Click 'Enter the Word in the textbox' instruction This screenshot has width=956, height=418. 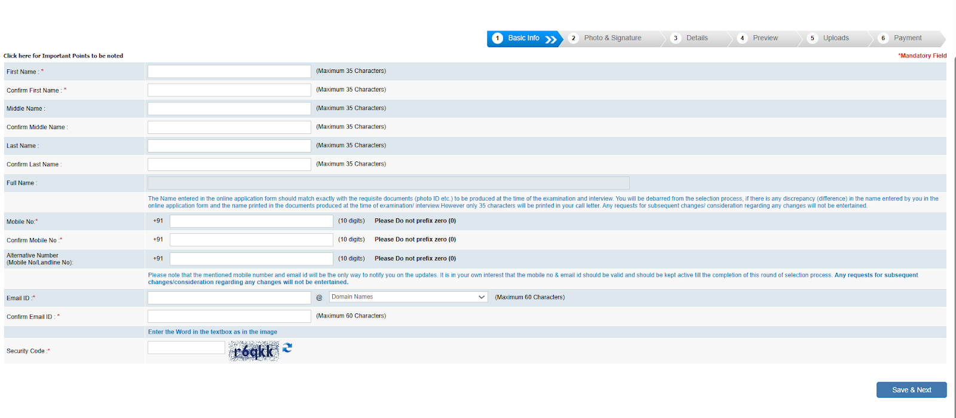213,332
